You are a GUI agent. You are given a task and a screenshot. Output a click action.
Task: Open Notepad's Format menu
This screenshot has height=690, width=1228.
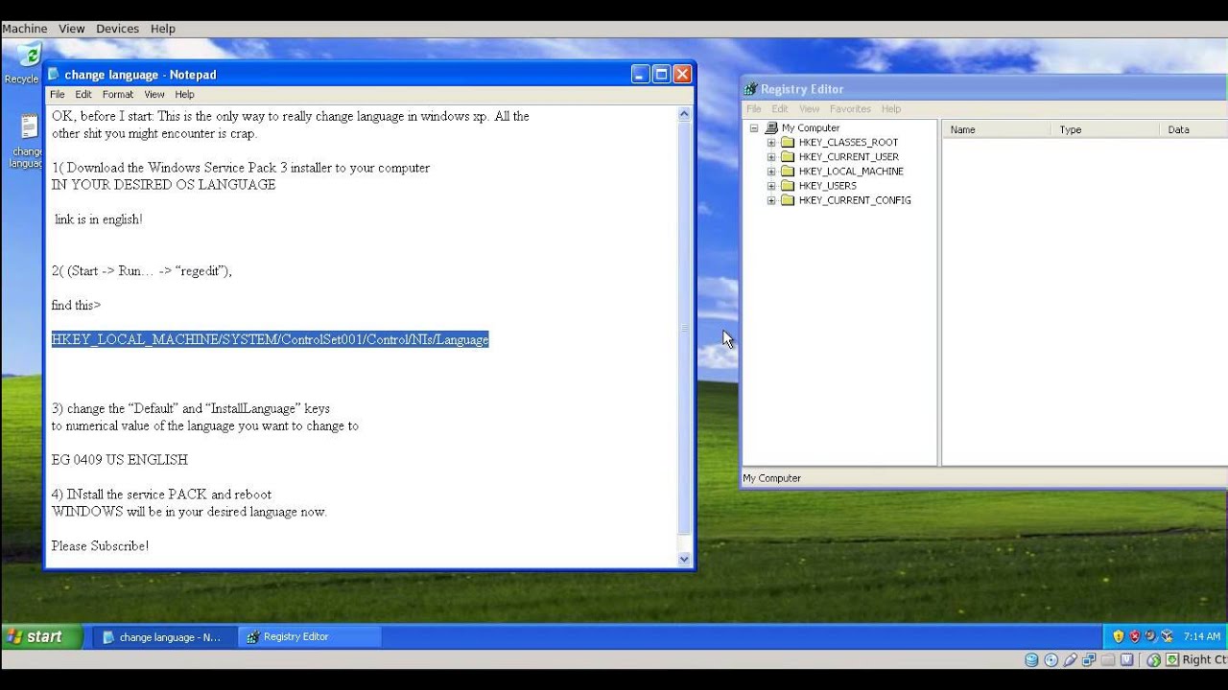(x=118, y=94)
